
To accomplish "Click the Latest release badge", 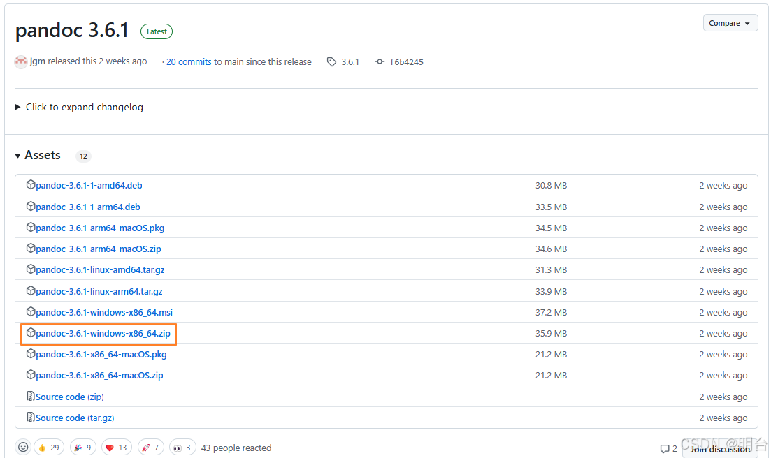I will coord(157,31).
